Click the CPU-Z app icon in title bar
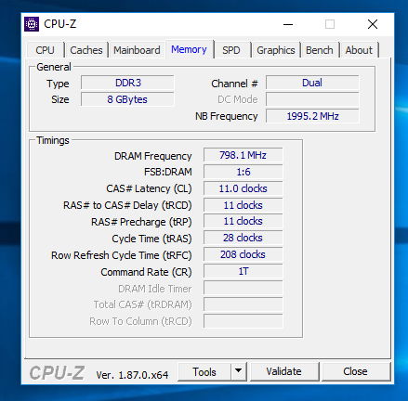The image size is (408, 401). pyautogui.click(x=32, y=24)
